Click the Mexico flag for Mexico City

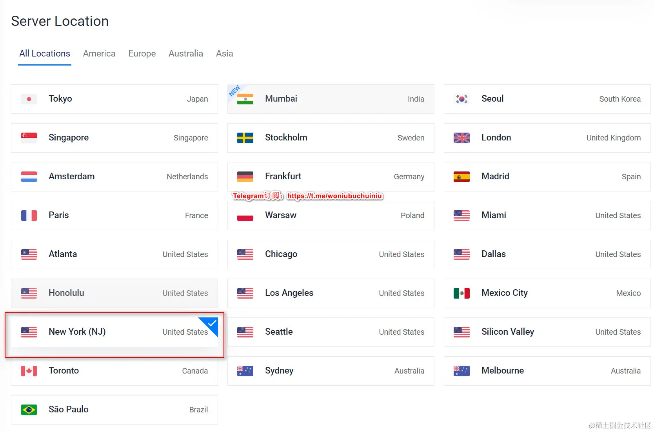[462, 293]
